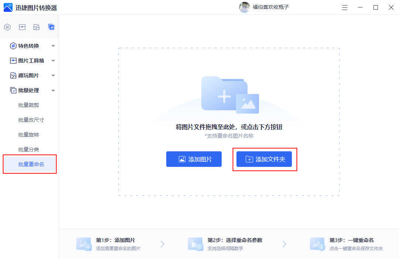Select the 批量处理 checkmark icon in top strip
This screenshot has height=259, width=399.
[x=51, y=27]
